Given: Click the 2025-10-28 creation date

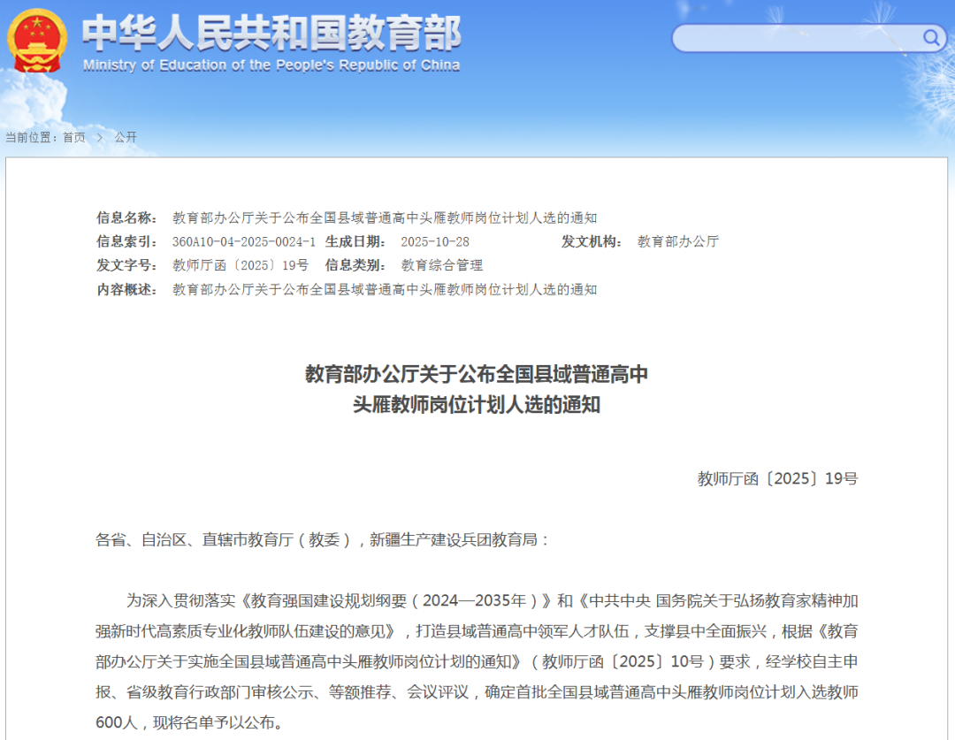Looking at the screenshot, I should click(435, 241).
